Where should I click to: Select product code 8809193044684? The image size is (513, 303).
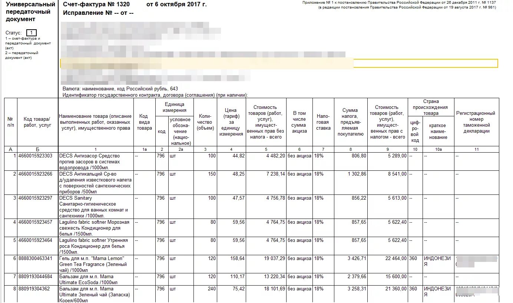[35, 277]
